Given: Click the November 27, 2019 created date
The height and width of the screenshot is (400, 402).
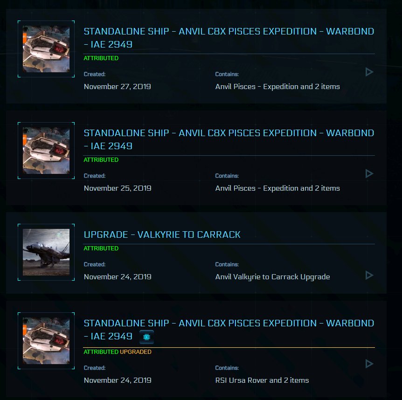Looking at the screenshot, I should coord(118,87).
